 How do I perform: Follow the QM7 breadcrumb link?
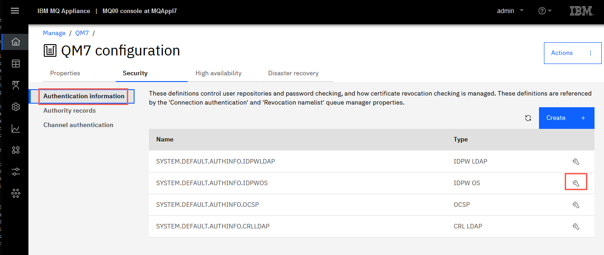point(82,33)
